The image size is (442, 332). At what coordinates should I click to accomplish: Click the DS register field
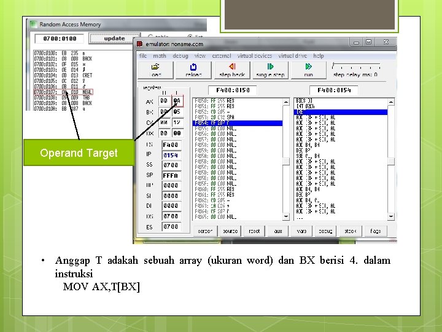coord(171,216)
